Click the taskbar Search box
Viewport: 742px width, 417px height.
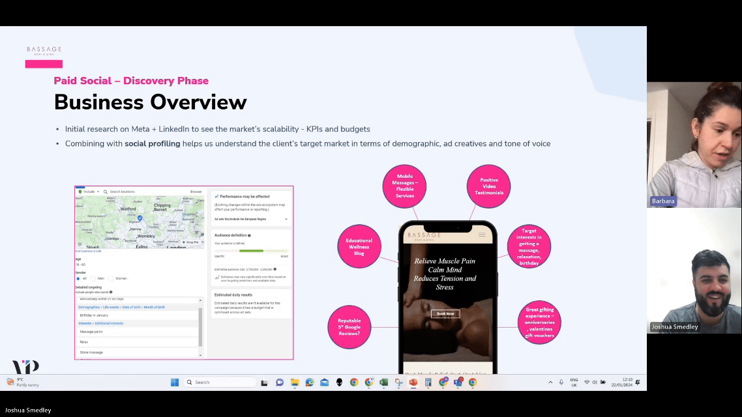[220, 382]
